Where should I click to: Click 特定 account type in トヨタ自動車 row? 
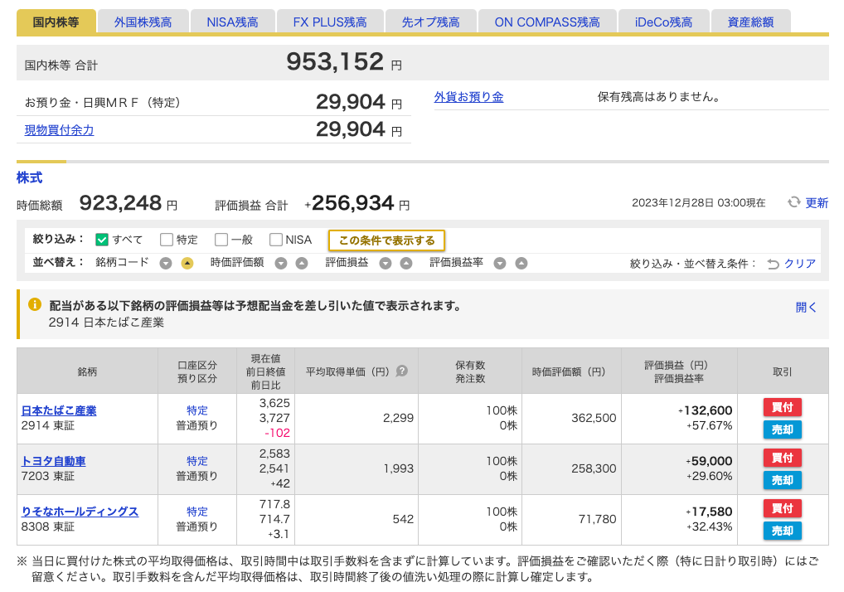click(x=197, y=461)
